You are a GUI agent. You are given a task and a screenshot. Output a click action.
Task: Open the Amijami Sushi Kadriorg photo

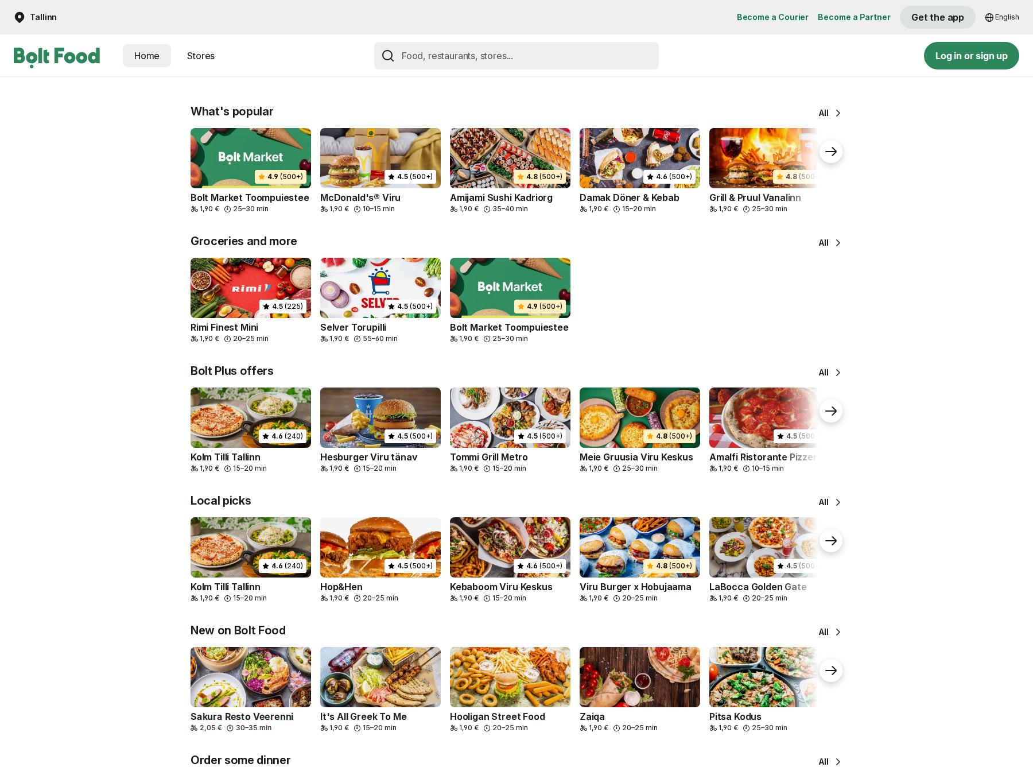click(510, 158)
